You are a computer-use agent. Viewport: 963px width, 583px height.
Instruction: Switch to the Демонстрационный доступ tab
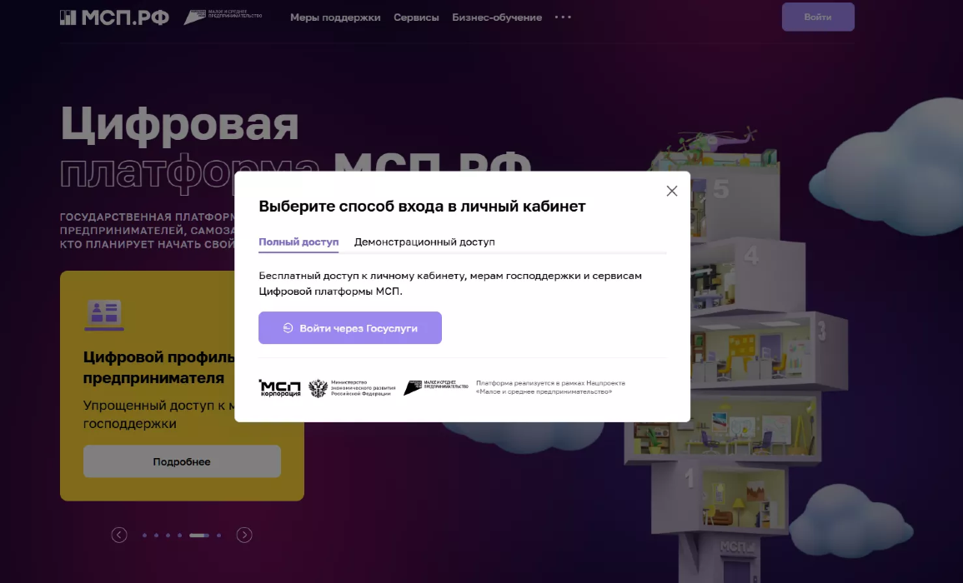click(x=424, y=242)
